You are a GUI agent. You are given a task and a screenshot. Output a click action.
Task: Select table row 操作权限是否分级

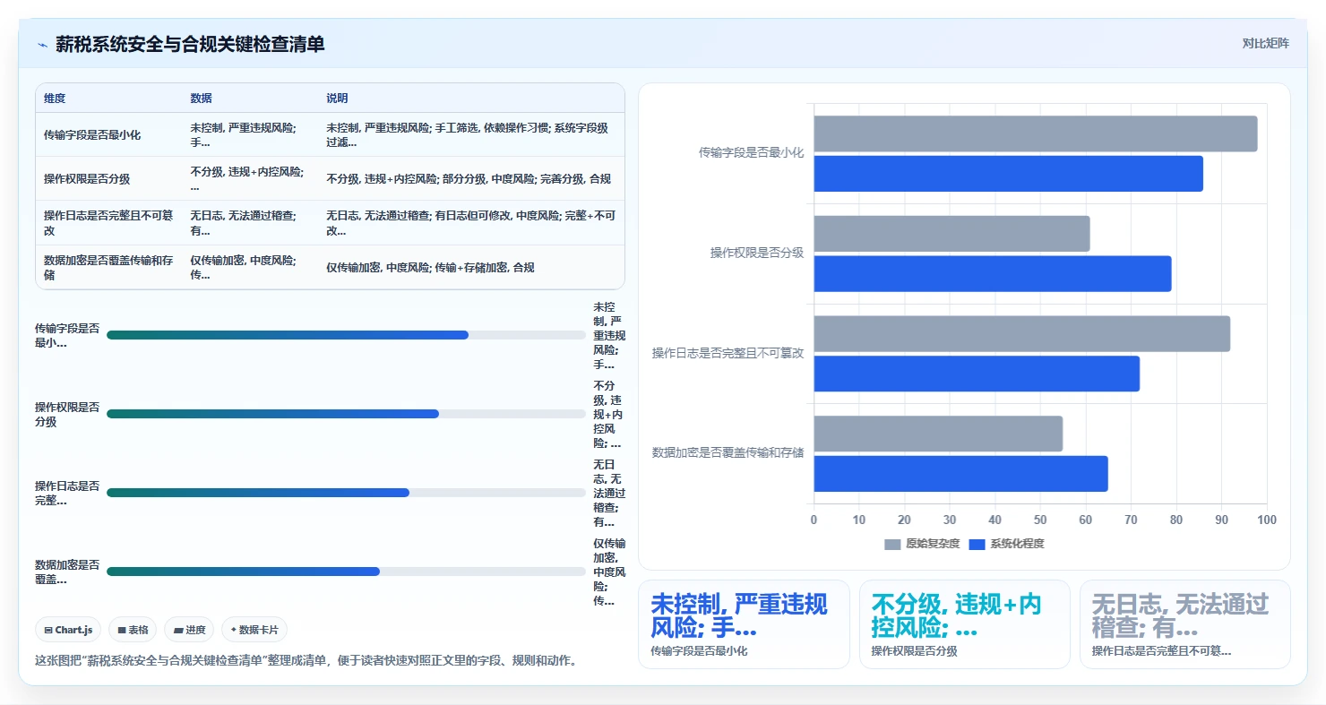tap(330, 178)
